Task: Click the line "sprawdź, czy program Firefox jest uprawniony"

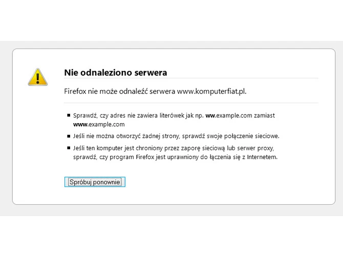Action: [x=175, y=157]
